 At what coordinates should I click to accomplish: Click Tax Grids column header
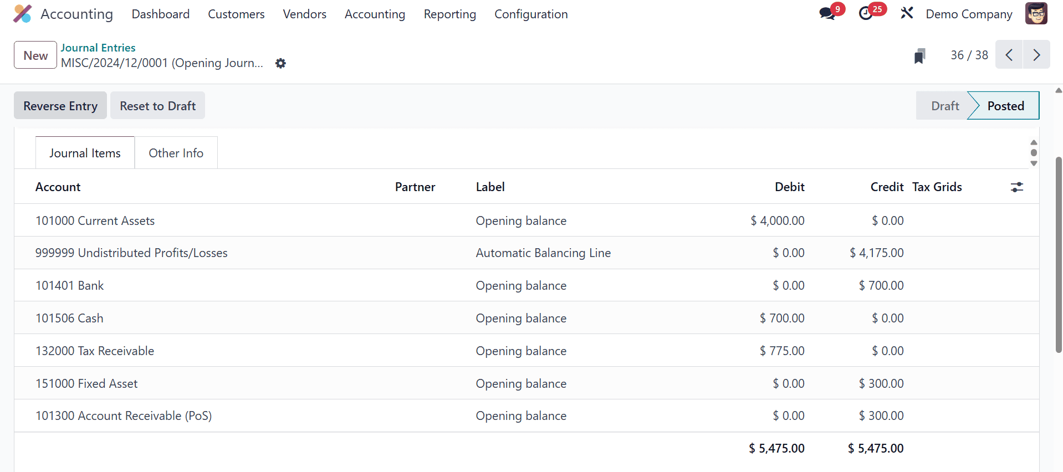coord(937,187)
